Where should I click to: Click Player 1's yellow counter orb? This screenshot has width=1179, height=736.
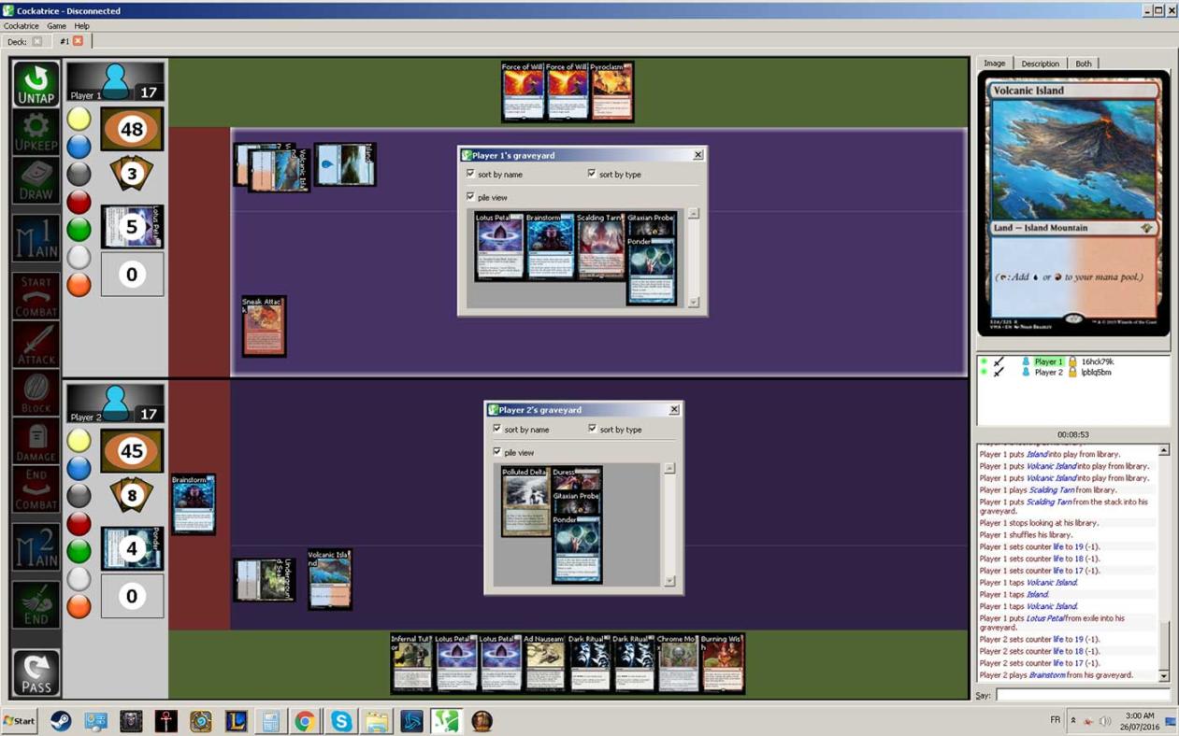click(79, 119)
